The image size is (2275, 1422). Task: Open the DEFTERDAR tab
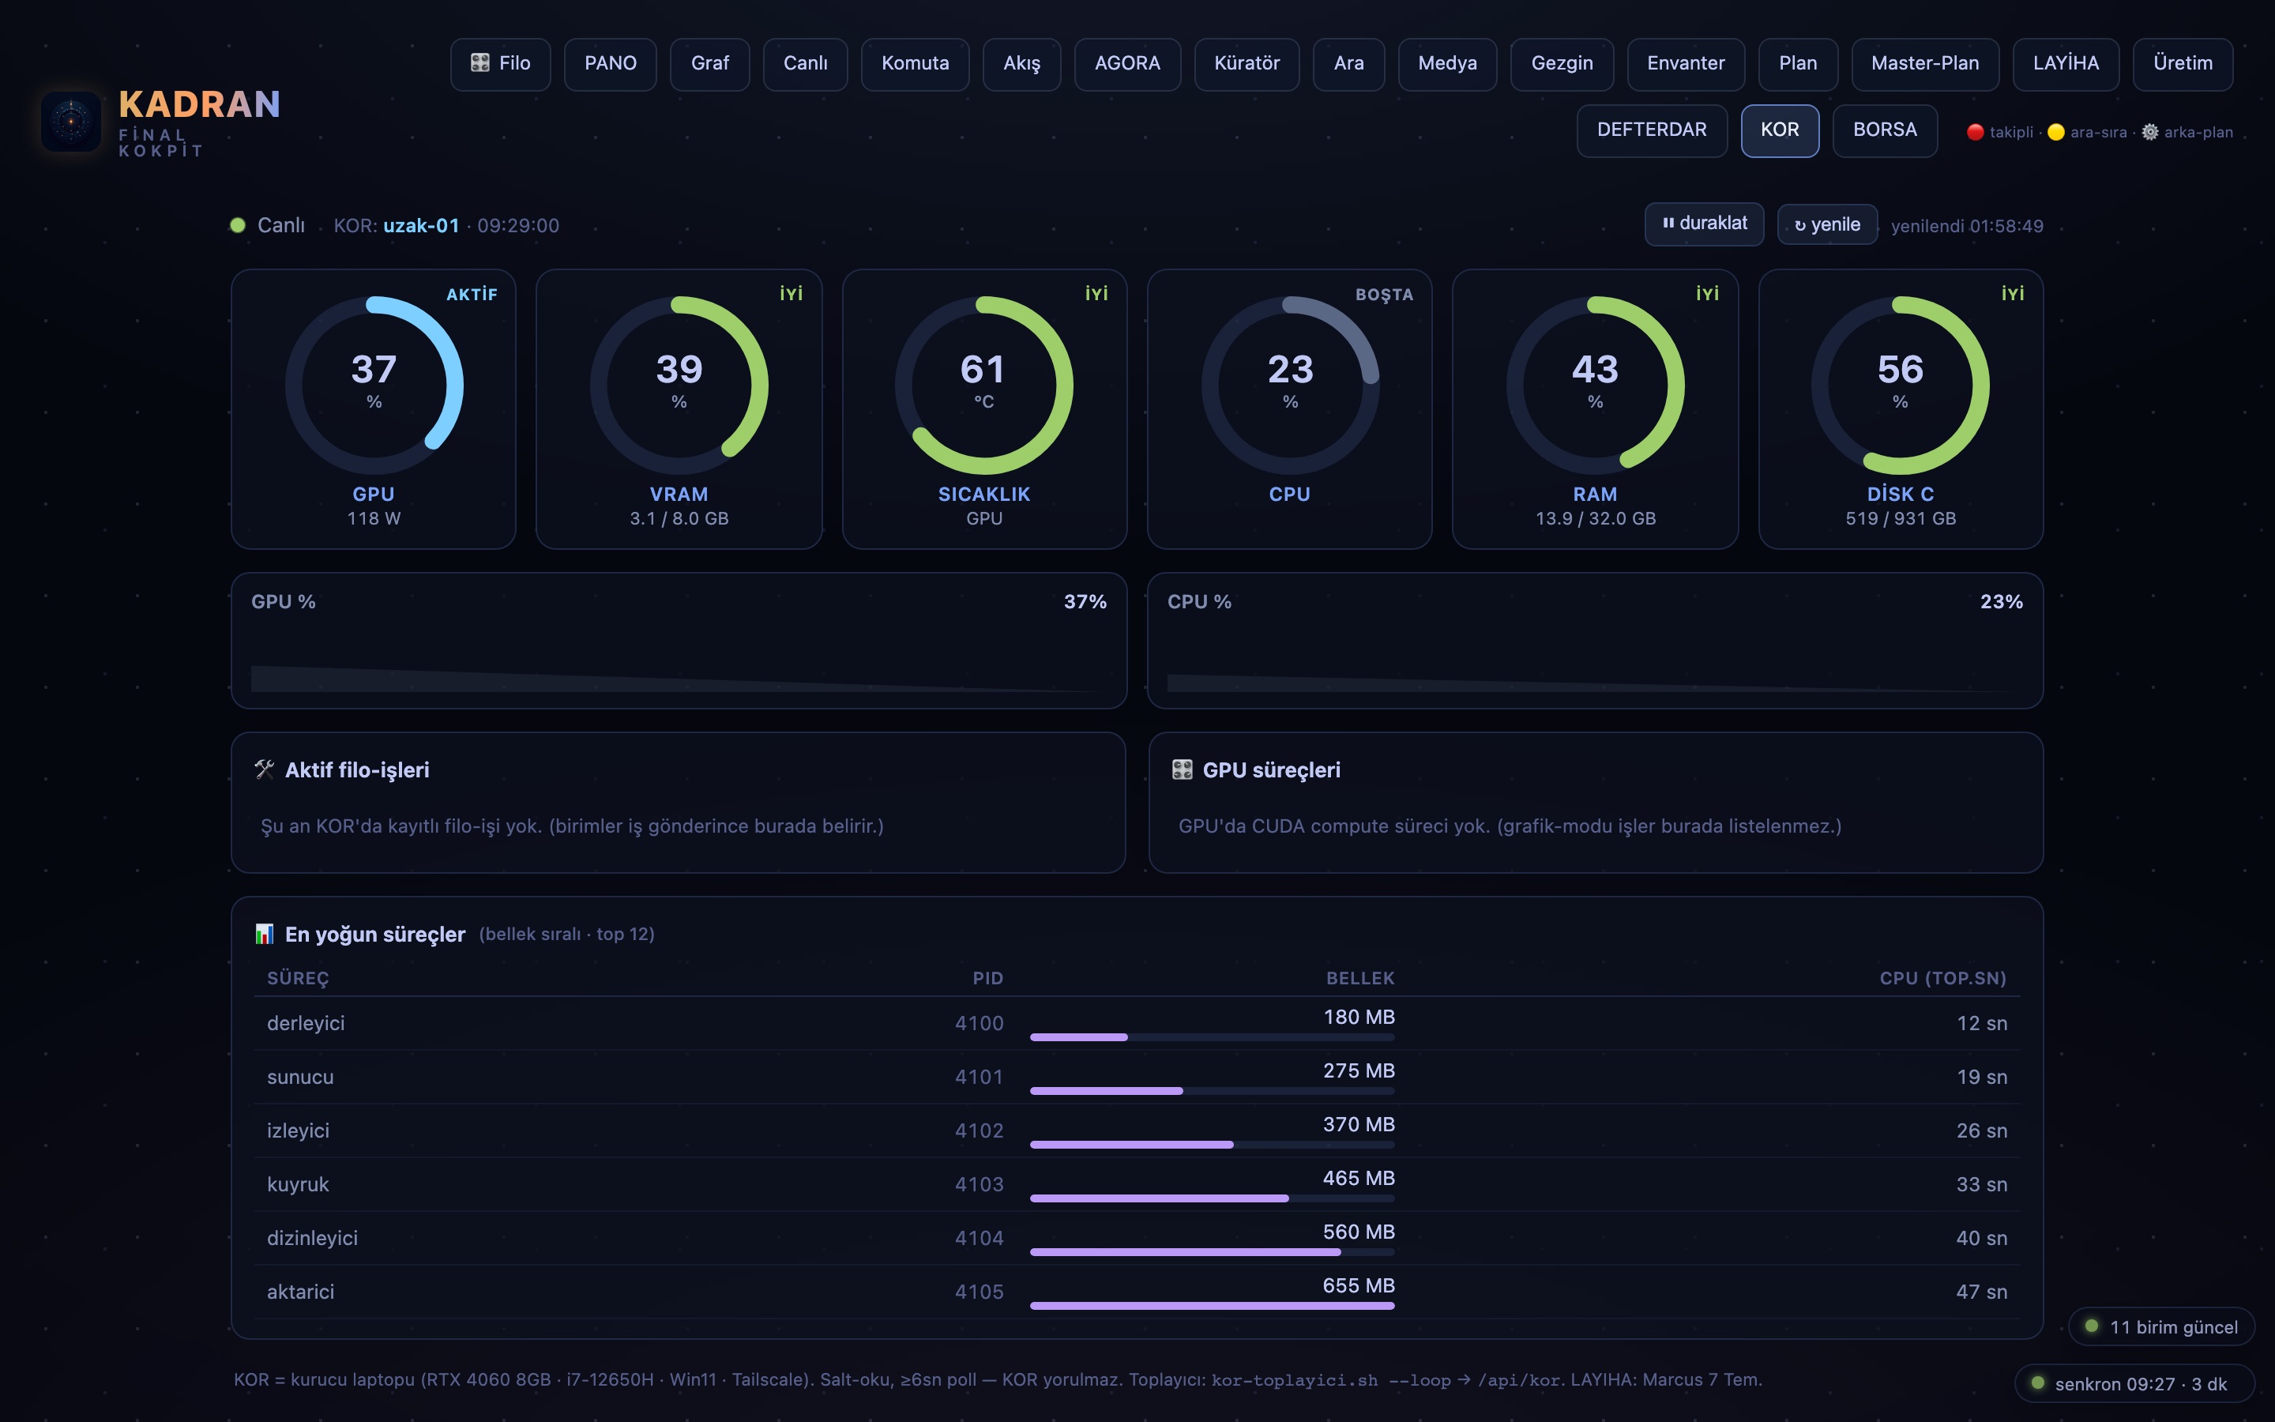(1652, 130)
